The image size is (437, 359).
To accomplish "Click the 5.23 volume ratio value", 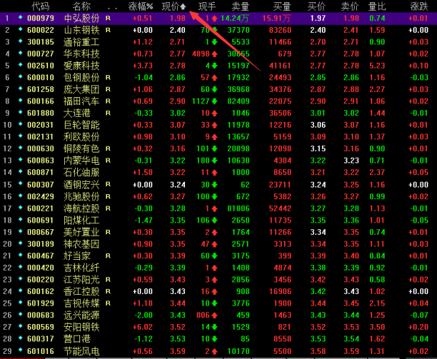I will coord(377,66).
